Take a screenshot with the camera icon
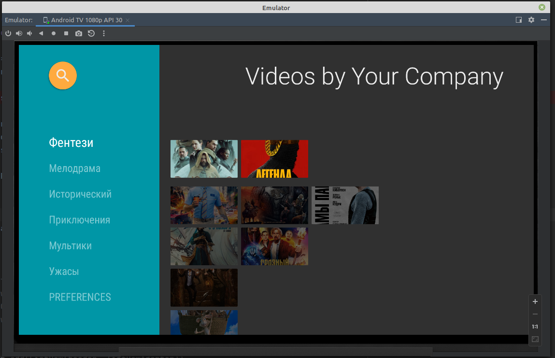 point(79,33)
